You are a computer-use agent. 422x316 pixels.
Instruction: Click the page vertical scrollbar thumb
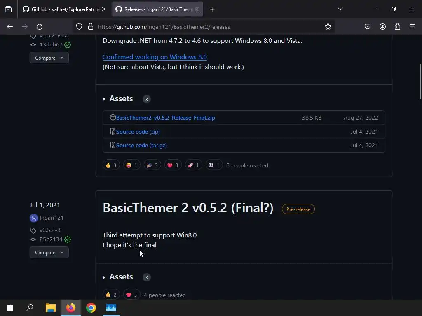(x=420, y=82)
